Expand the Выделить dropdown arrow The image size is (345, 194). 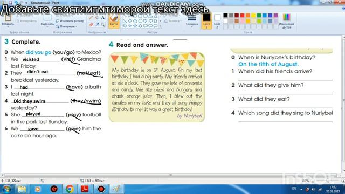pyautogui.click(x=47, y=27)
